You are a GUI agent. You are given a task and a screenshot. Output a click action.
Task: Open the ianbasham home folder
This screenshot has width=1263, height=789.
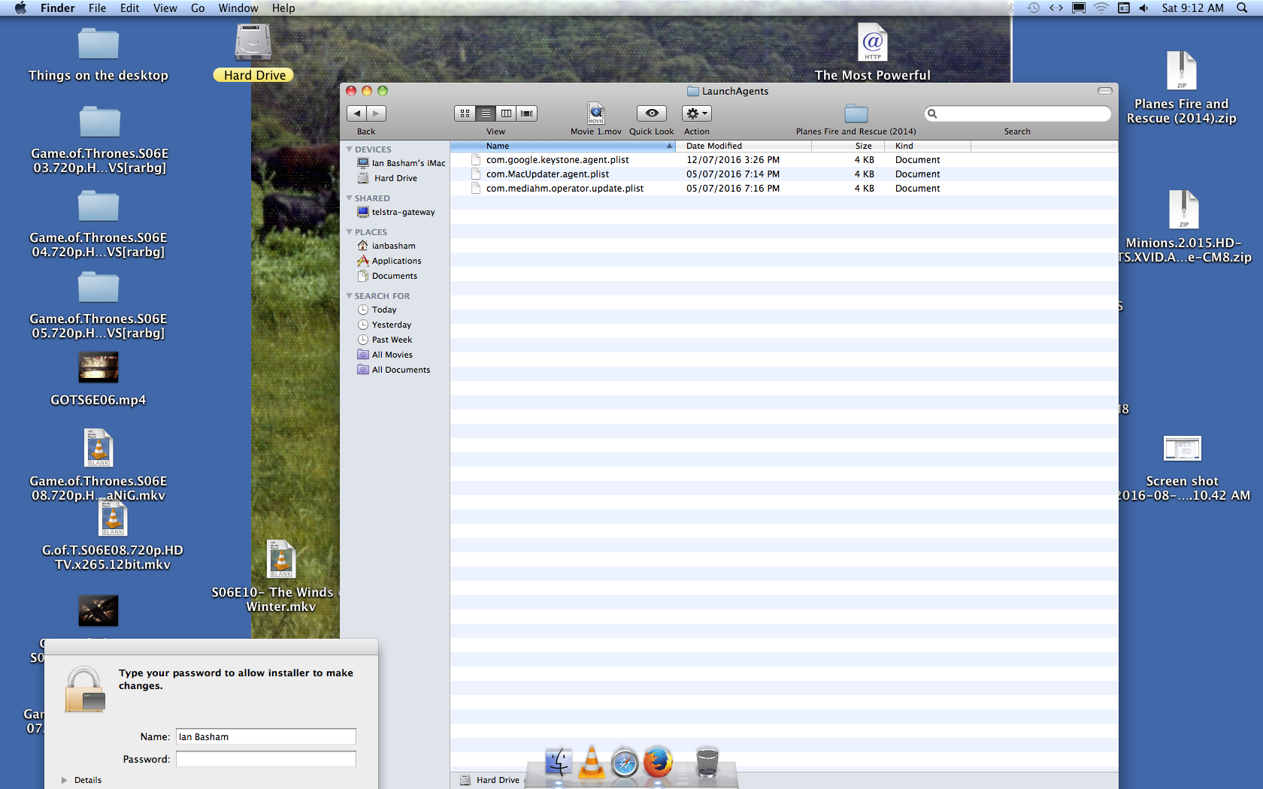click(386, 246)
